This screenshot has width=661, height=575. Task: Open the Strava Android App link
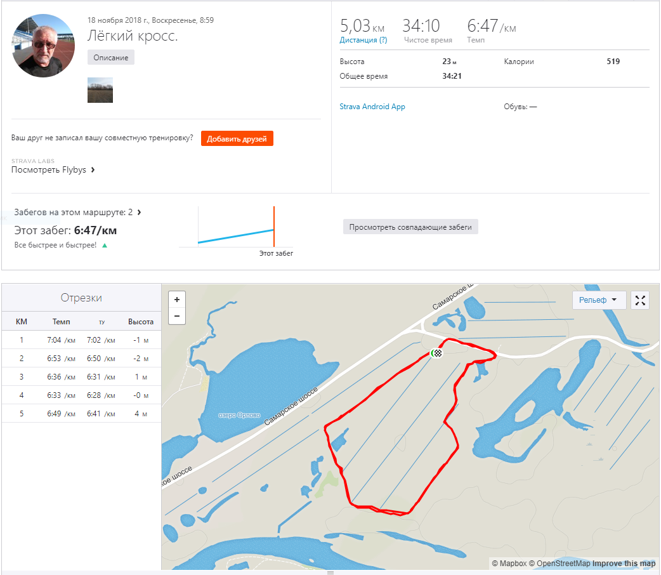click(372, 107)
